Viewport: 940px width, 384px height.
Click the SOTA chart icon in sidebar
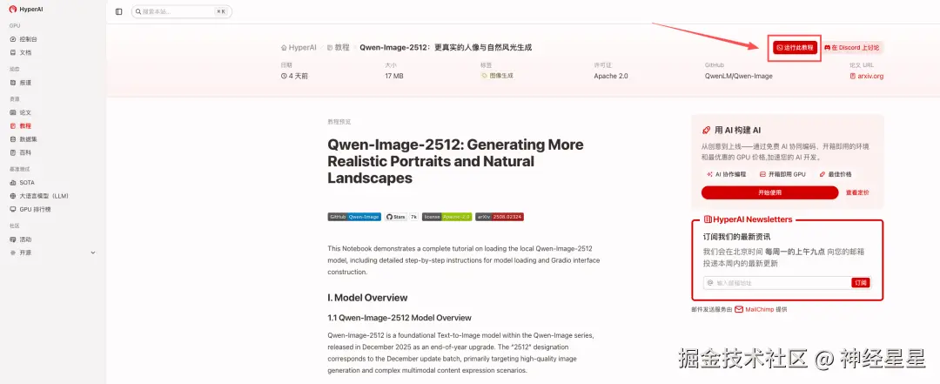click(x=13, y=182)
